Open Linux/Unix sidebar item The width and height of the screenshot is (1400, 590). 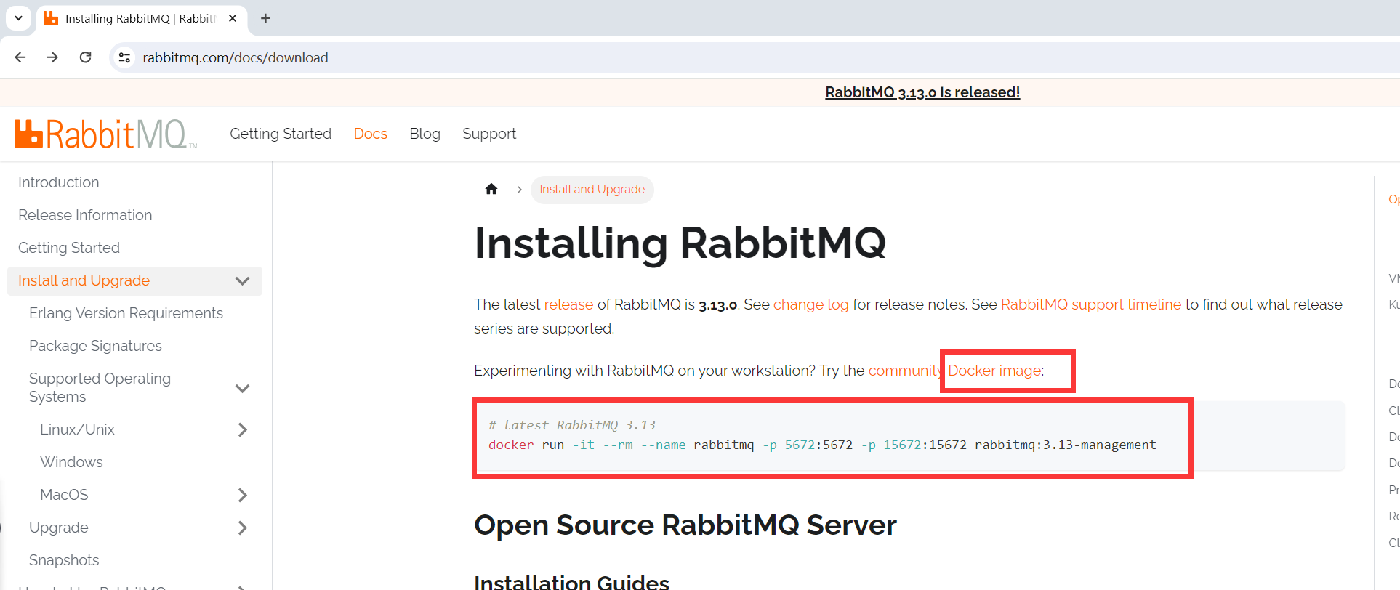tap(77, 429)
